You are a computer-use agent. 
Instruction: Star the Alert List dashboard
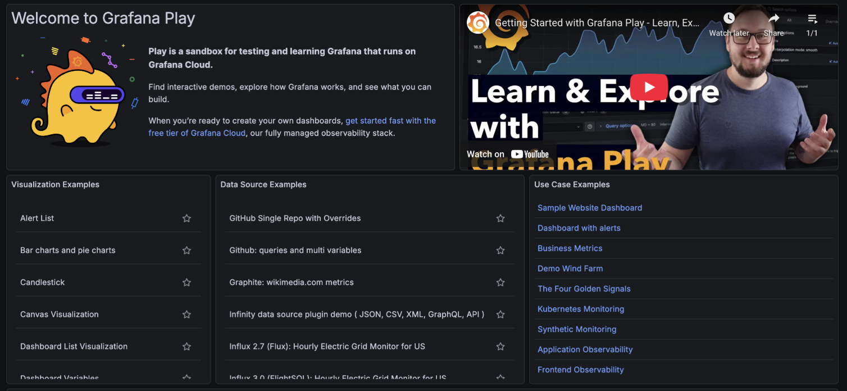click(x=186, y=218)
